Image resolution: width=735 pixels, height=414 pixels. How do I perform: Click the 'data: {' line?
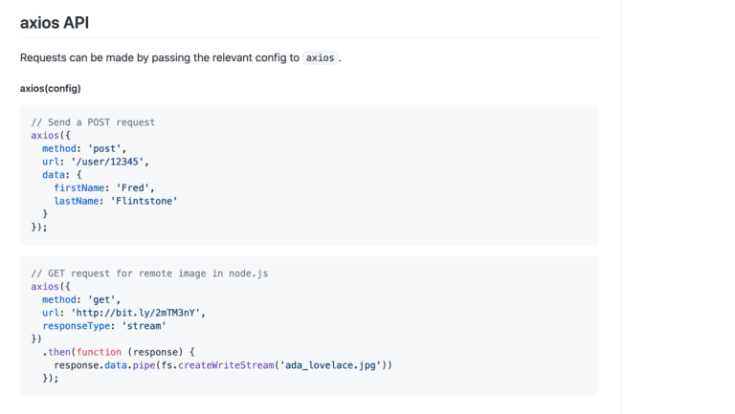tap(62, 175)
